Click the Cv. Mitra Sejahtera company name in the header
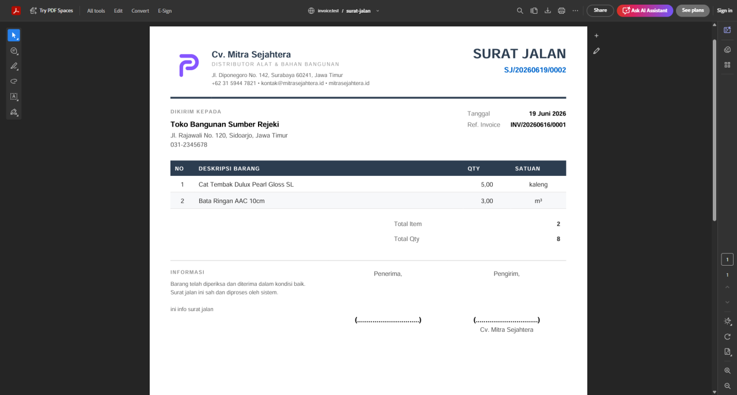 pos(251,55)
